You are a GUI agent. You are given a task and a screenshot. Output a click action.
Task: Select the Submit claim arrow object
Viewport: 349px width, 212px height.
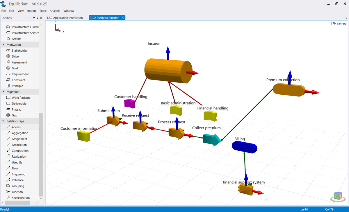[x=113, y=121]
